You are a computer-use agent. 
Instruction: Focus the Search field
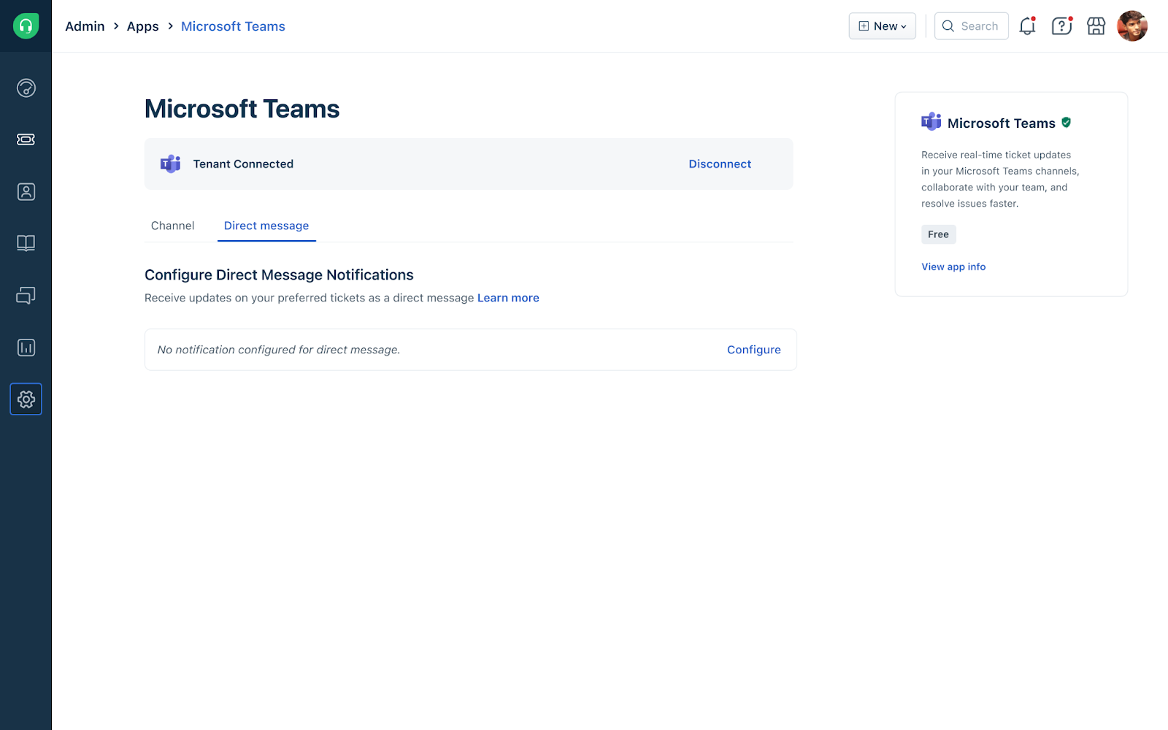pyautogui.click(x=971, y=26)
